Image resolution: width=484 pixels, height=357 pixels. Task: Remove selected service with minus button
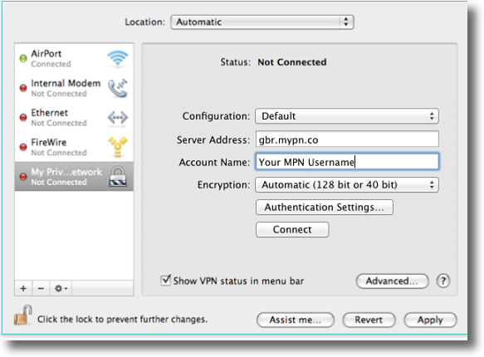click(x=41, y=288)
